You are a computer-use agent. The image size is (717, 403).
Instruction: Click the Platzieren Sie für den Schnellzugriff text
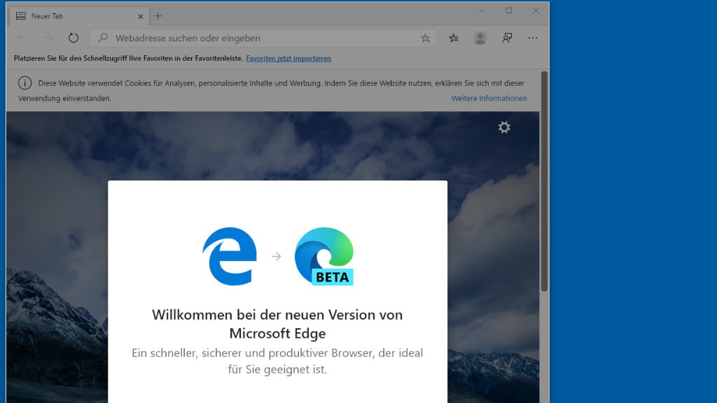tap(128, 59)
